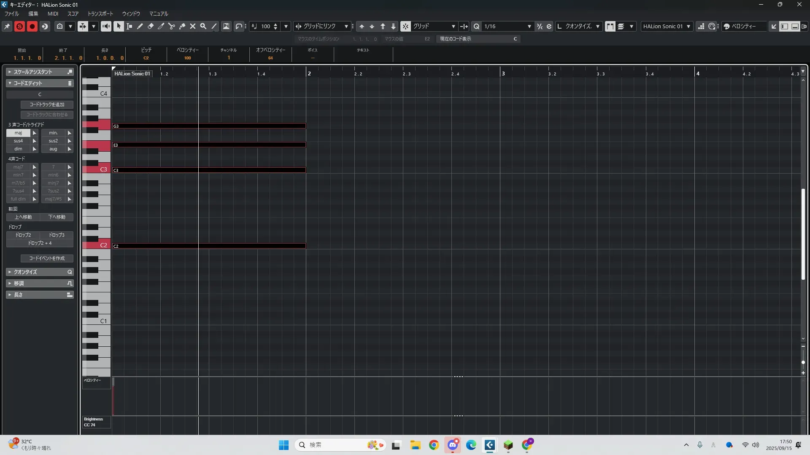Select the Zoom magnifier tool
The width and height of the screenshot is (810, 455).
tap(203, 26)
